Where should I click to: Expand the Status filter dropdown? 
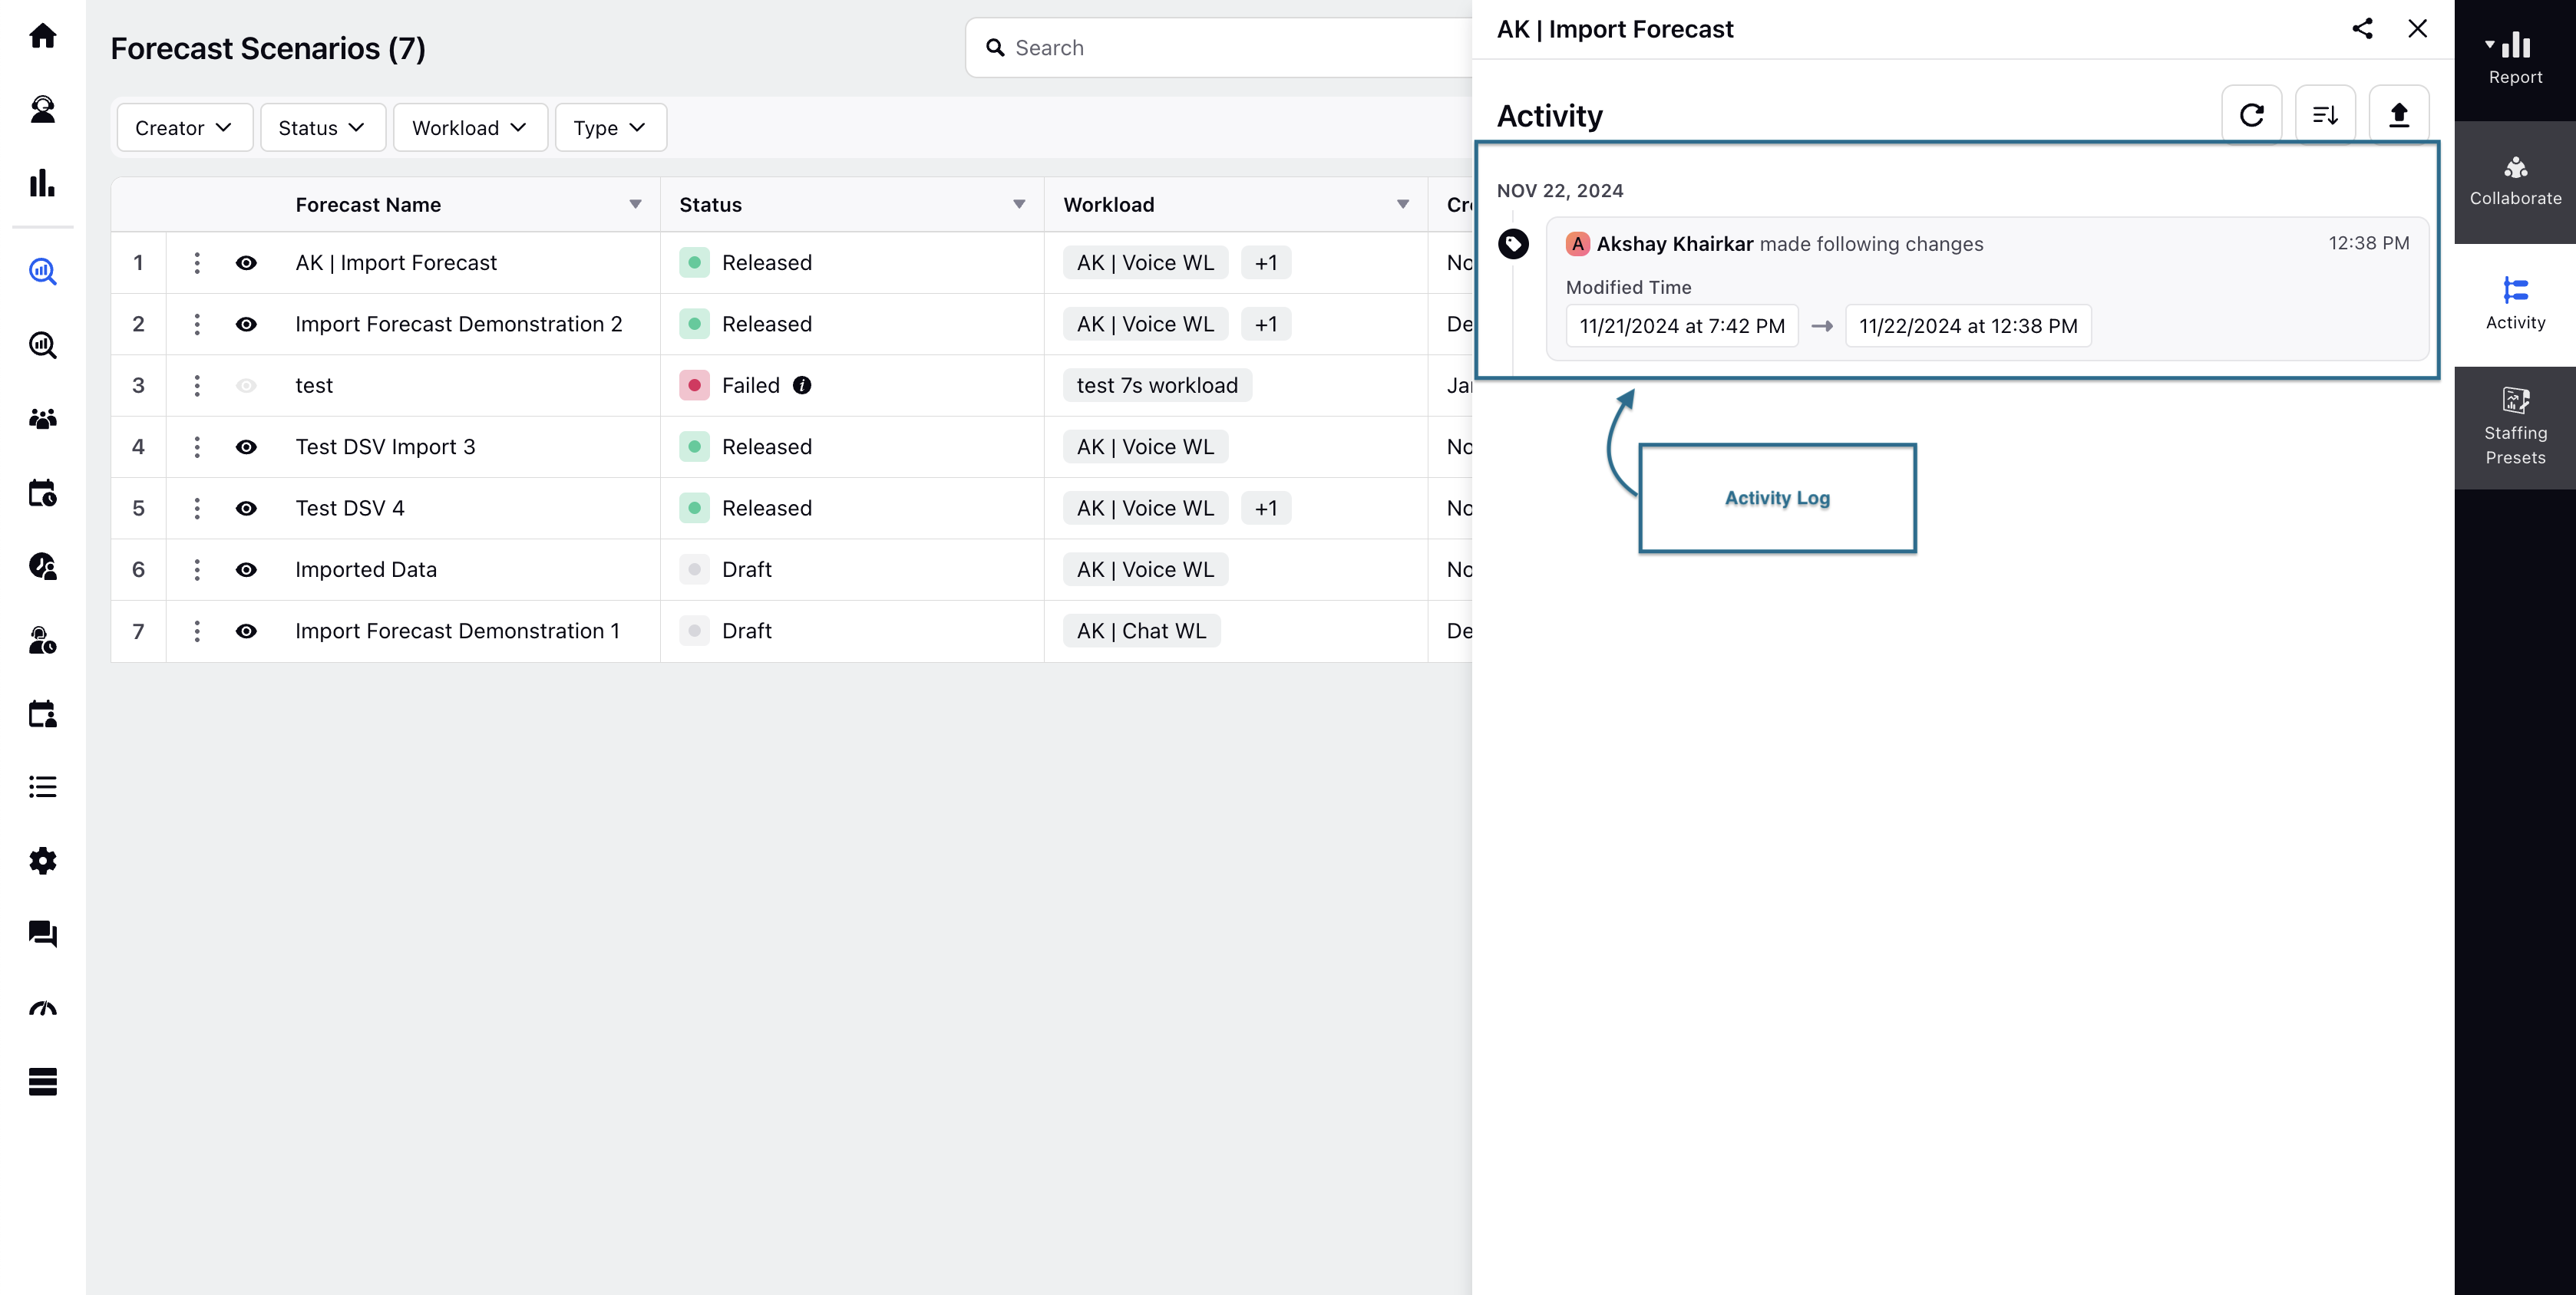(322, 128)
